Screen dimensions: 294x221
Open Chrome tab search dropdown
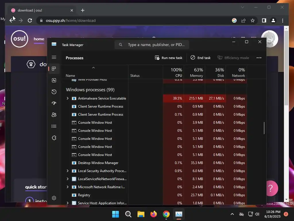coord(242,7)
